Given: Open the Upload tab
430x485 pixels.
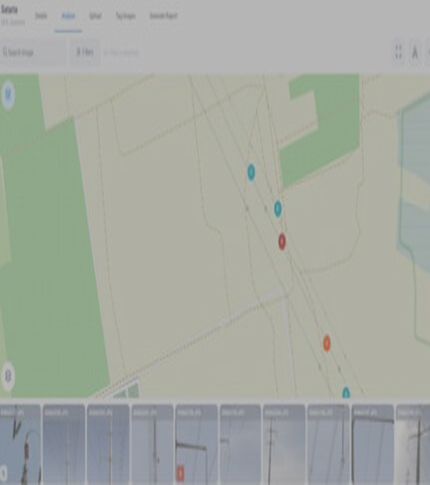Looking at the screenshot, I should tap(95, 16).
